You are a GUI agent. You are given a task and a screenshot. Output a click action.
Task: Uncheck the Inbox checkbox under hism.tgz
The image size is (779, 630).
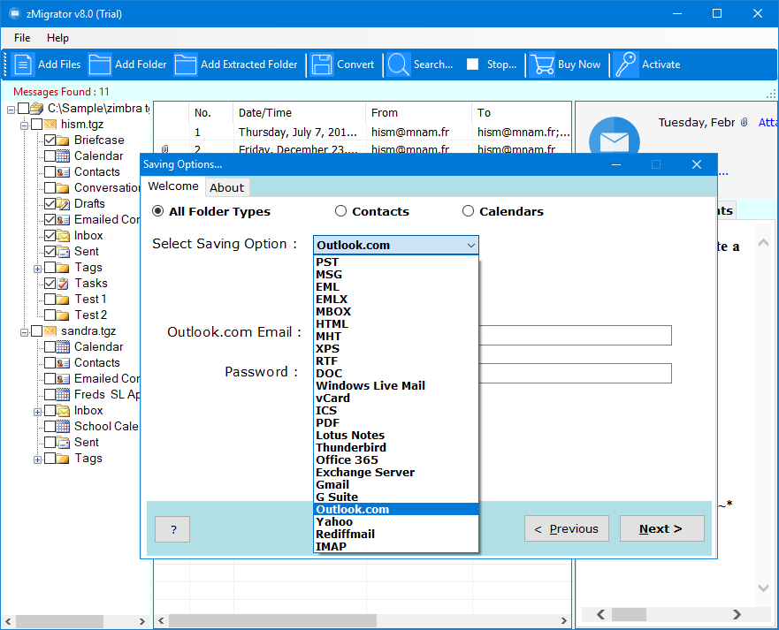[50, 235]
